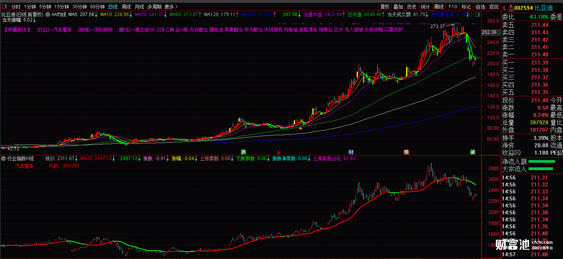Click the MA250: 119.42 value
The image size is (563, 259).
click(x=257, y=14)
